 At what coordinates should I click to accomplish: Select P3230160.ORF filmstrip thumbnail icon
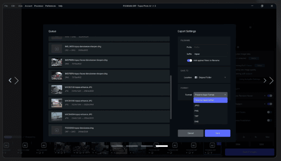pos(156,145)
